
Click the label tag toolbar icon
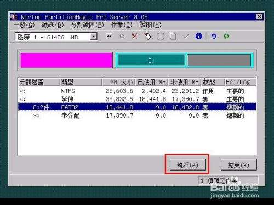pos(147,36)
